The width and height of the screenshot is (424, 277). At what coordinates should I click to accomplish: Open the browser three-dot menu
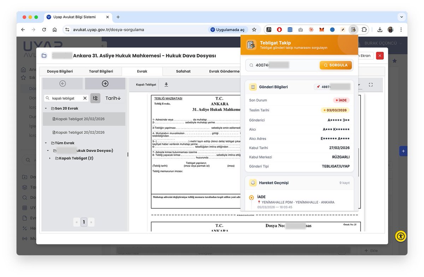(x=401, y=30)
